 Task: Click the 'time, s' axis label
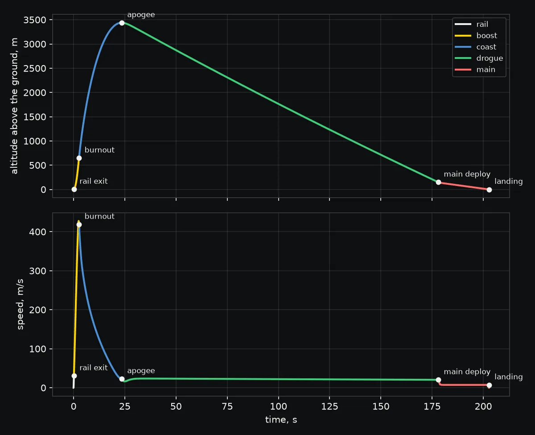(281, 419)
